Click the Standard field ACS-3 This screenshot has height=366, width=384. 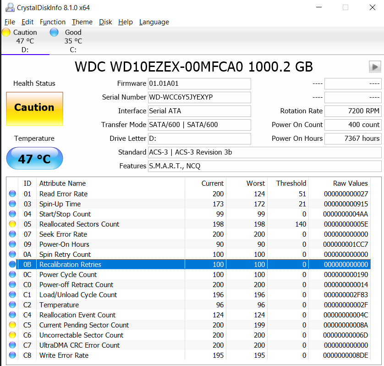click(265, 152)
